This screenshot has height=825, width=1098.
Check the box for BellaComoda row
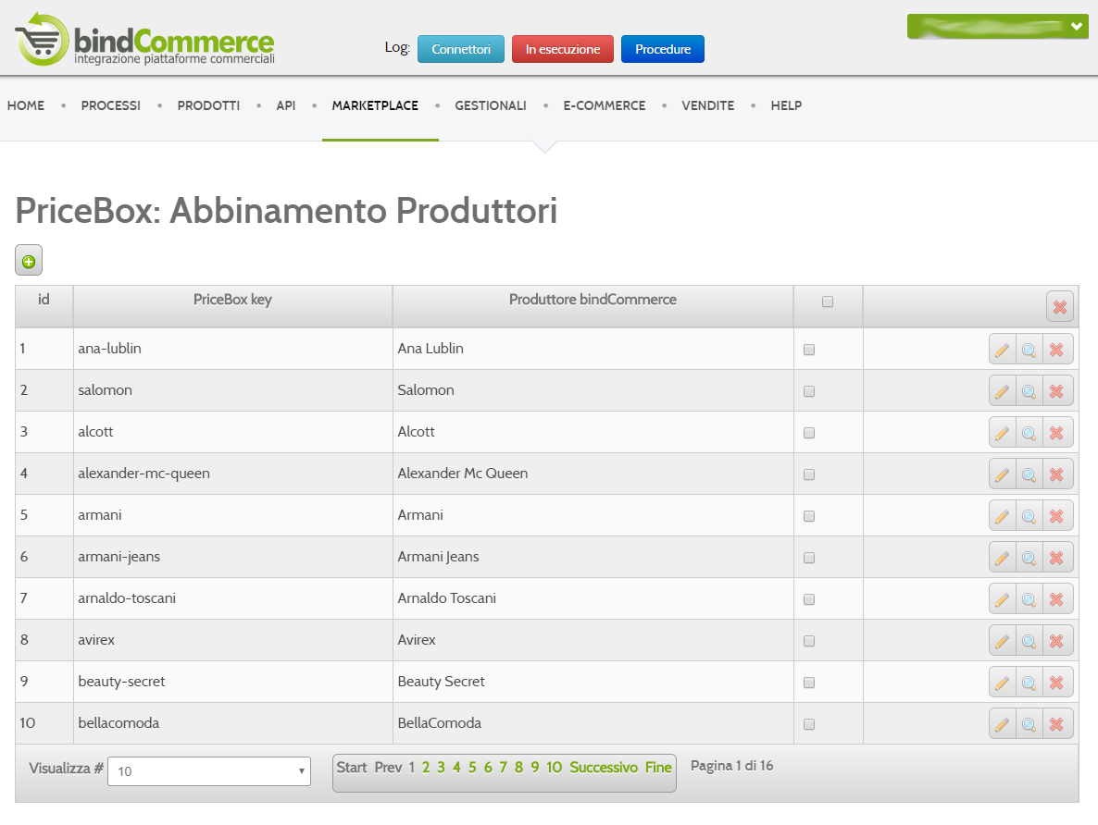point(809,724)
